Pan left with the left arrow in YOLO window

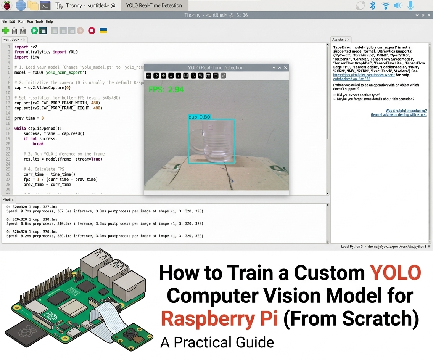click(x=148, y=76)
